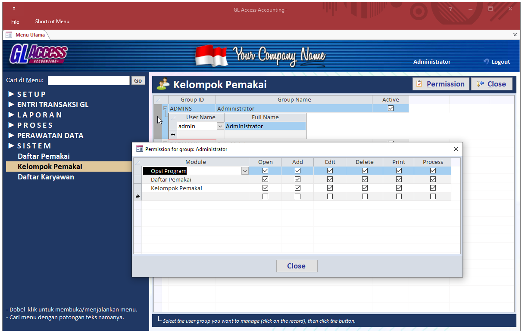
Task: Click the Help question mark in the title bar
Action: tap(450, 9)
